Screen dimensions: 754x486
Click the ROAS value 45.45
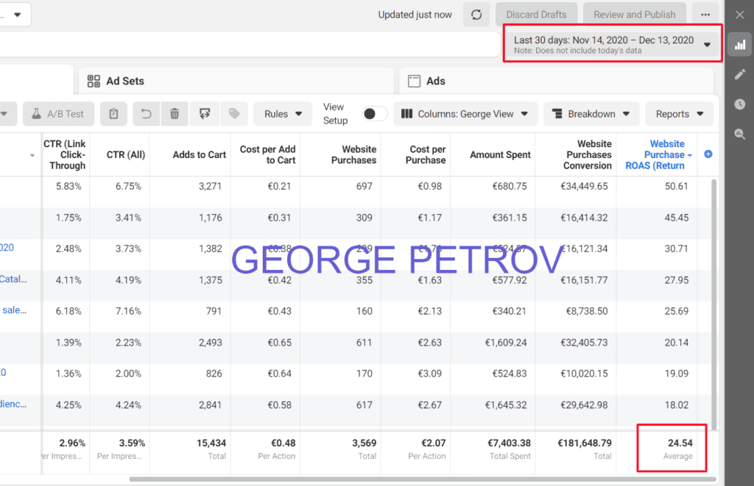[x=676, y=218]
